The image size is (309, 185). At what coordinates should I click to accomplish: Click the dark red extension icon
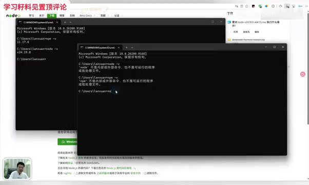point(254,6)
